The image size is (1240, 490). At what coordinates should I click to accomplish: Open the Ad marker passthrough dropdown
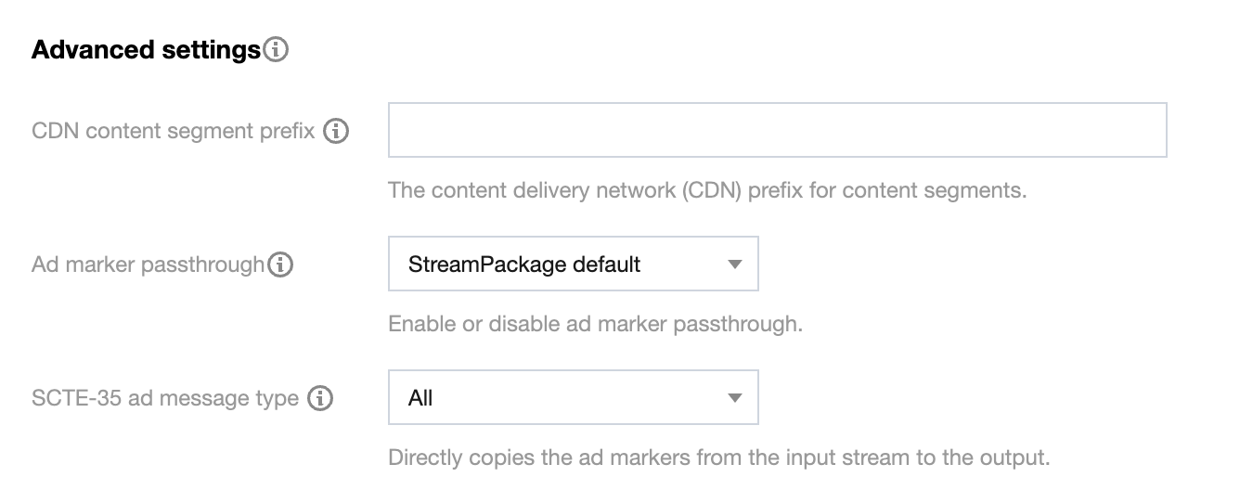pos(573,264)
